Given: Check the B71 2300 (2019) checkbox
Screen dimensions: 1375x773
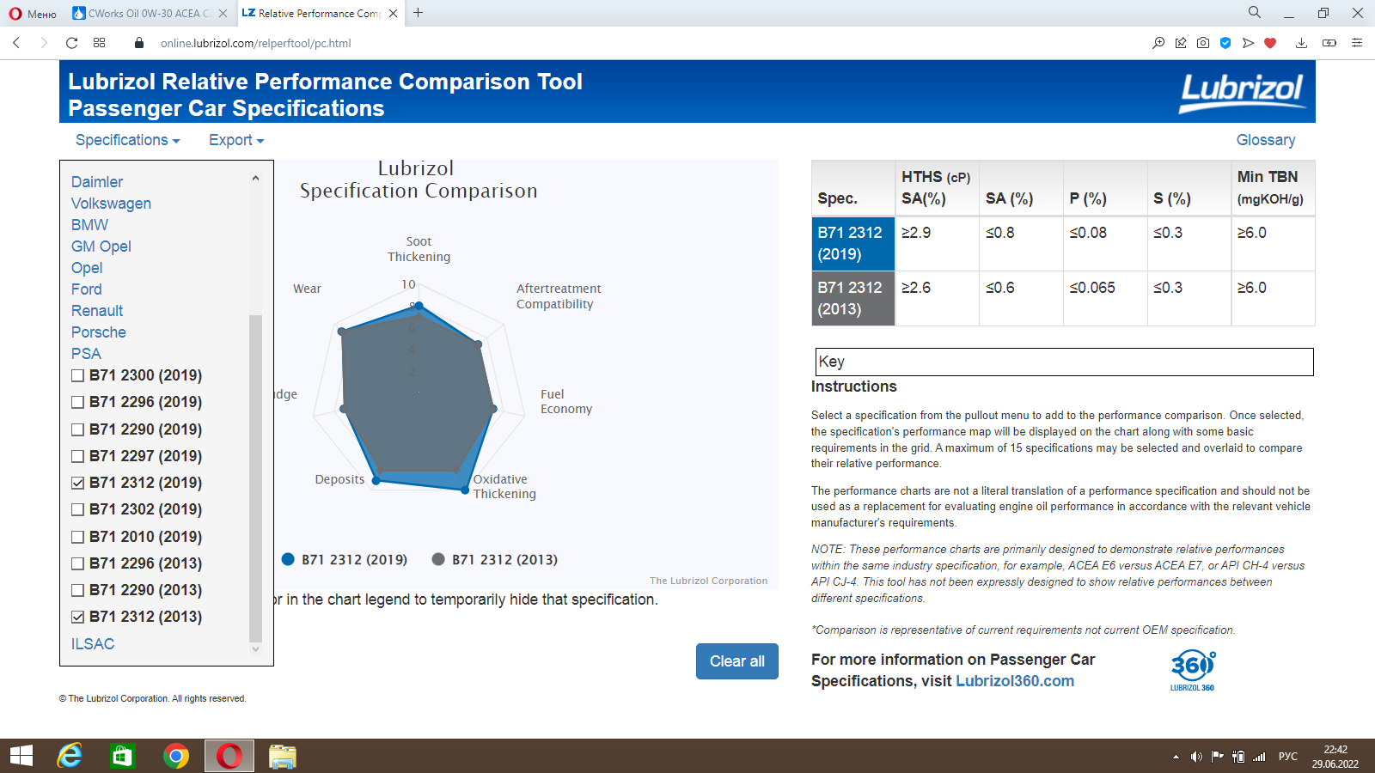Looking at the screenshot, I should coord(78,375).
